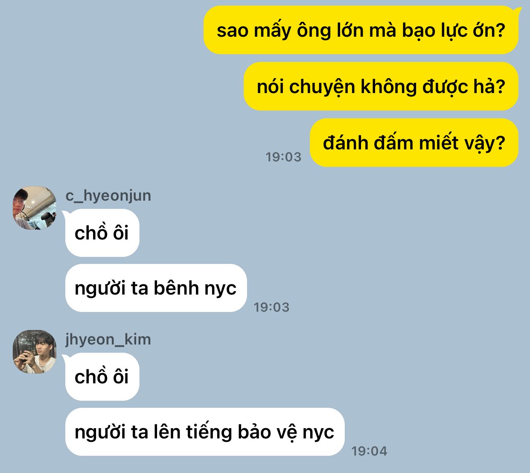Tap c_hyeonjun's "chồ ôi" message bubble
The height and width of the screenshot is (473, 530).
click(102, 233)
